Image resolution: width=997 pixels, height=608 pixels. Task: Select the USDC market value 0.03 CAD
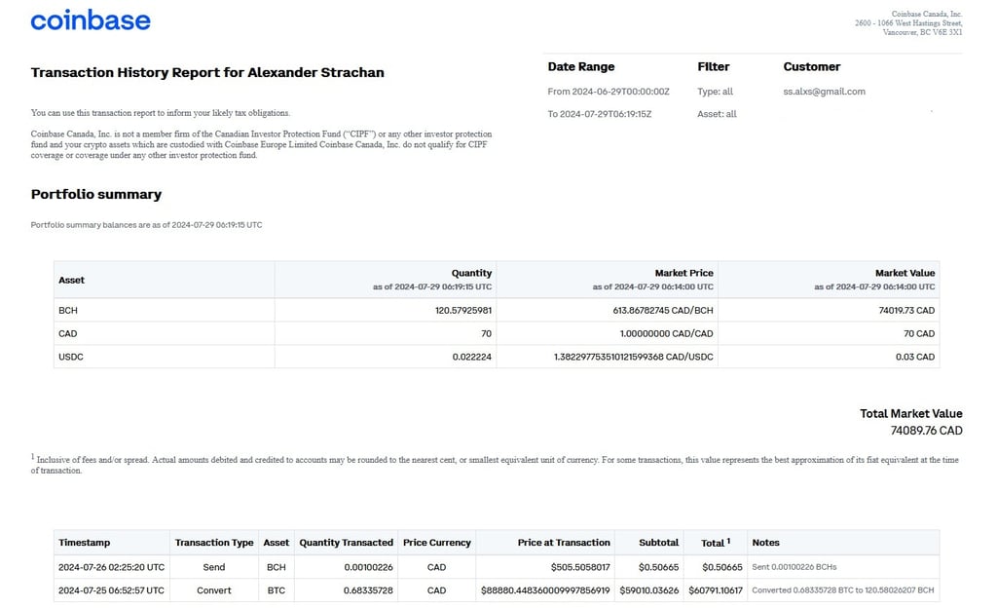[915, 357]
